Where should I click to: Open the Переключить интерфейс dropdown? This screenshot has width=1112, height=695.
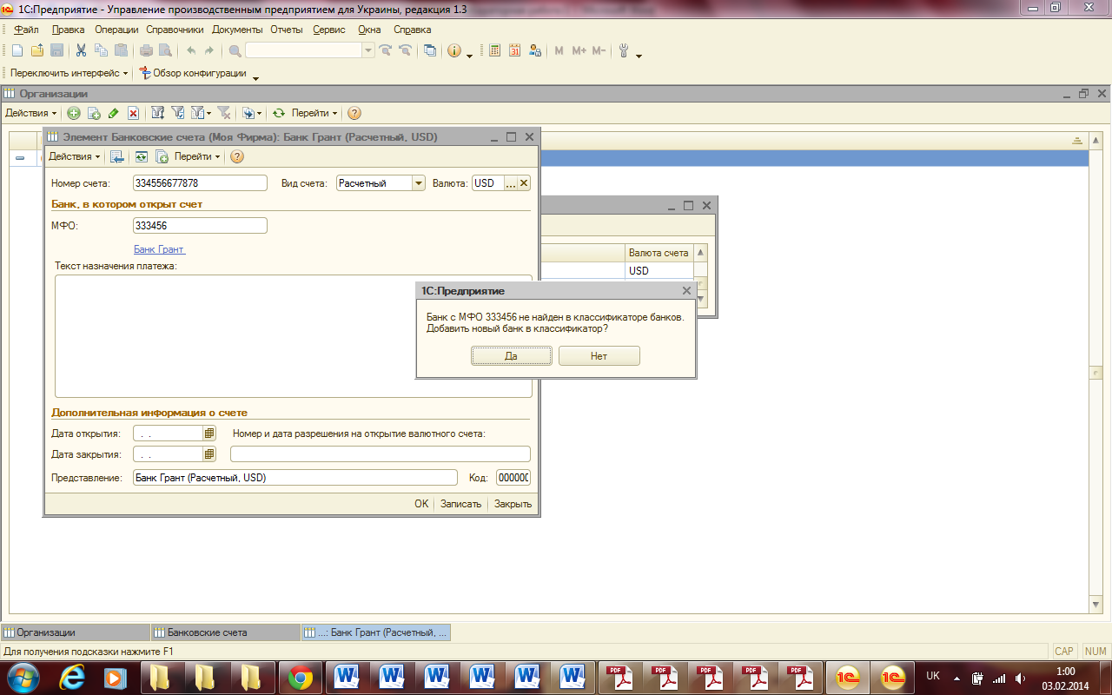(69, 73)
